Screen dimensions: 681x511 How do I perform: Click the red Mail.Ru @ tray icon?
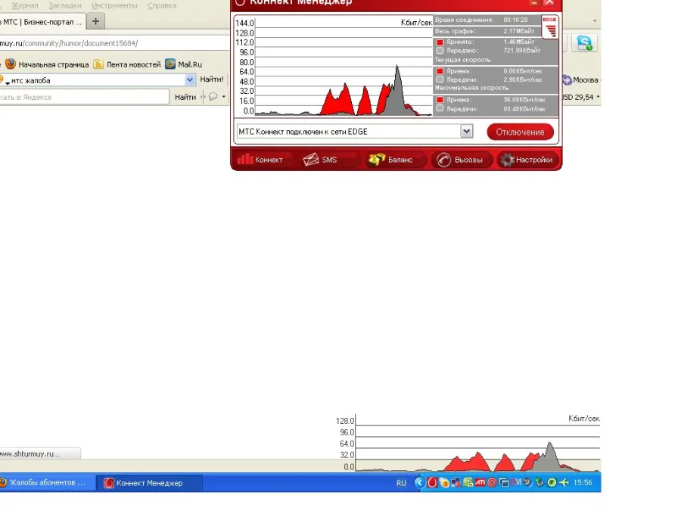point(492,482)
